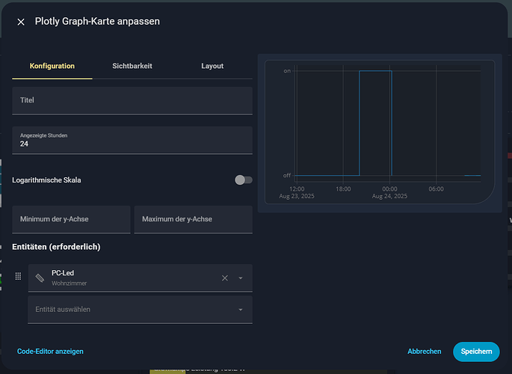Save with the Speichern button
The height and width of the screenshot is (374, 512).
tap(476, 352)
